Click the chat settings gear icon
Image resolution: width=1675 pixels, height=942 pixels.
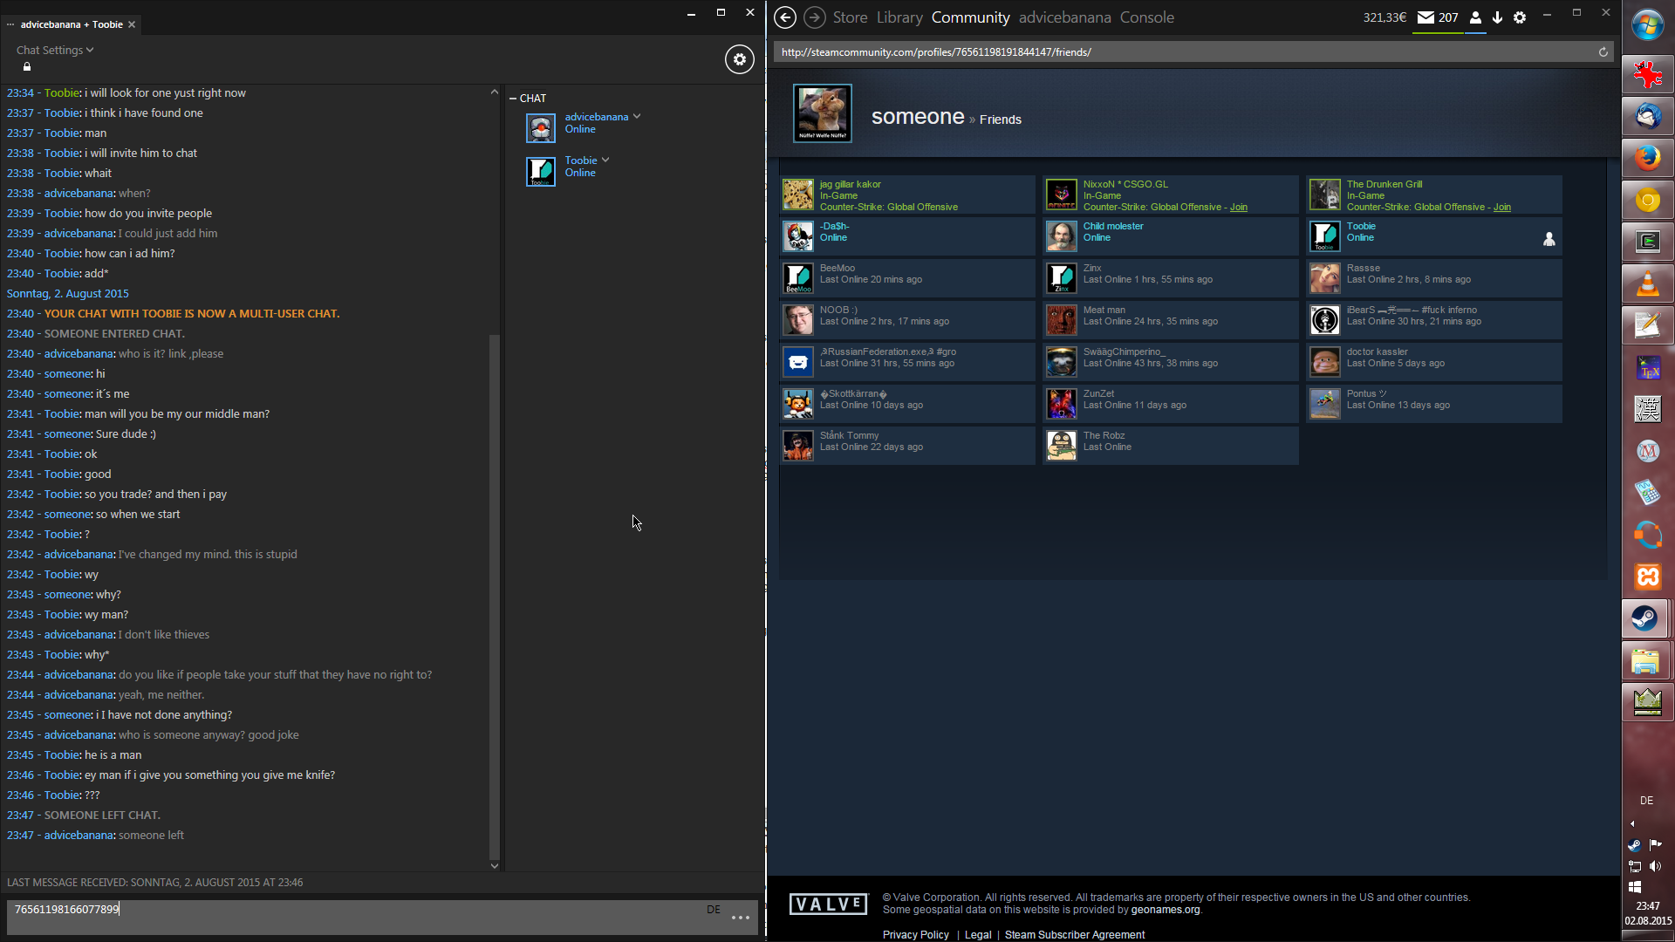click(x=739, y=59)
